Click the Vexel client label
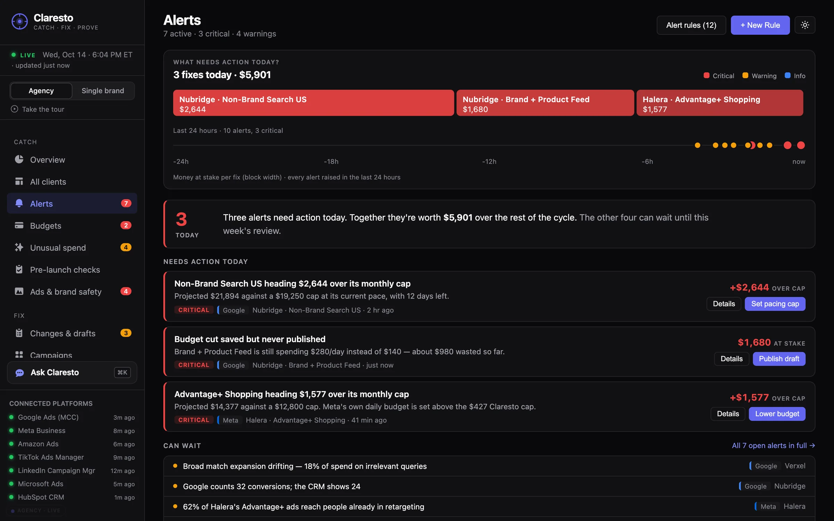 [x=795, y=466]
